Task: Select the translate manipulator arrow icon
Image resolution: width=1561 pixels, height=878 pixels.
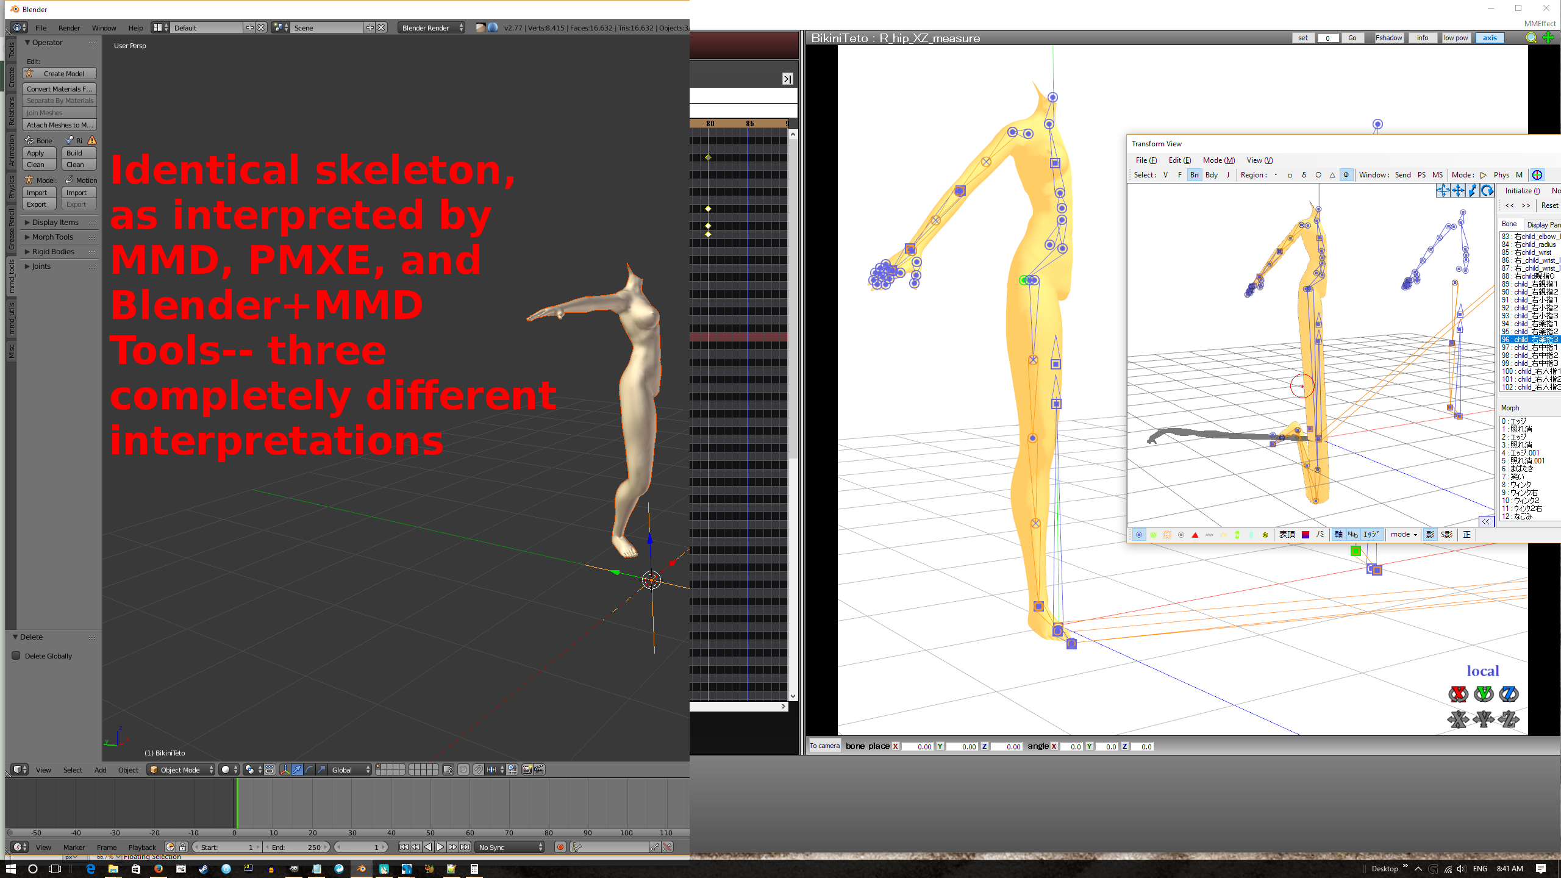Action: [297, 769]
